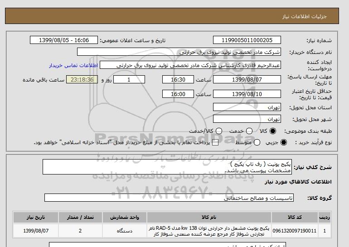Click the price validity date 1399/08/10 field
The image size is (349, 247).
click(247, 94)
